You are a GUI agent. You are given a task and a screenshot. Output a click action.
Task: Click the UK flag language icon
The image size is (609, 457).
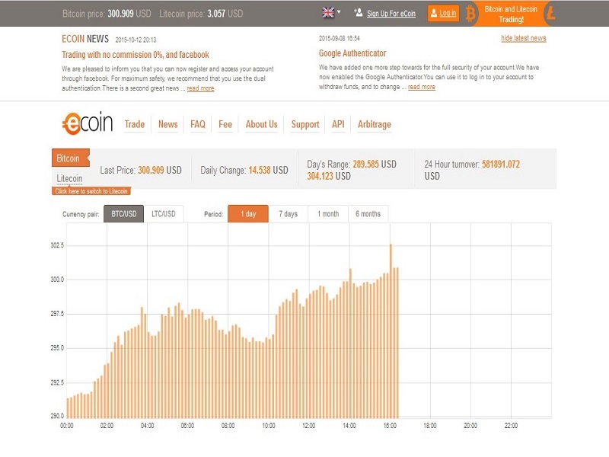328,12
